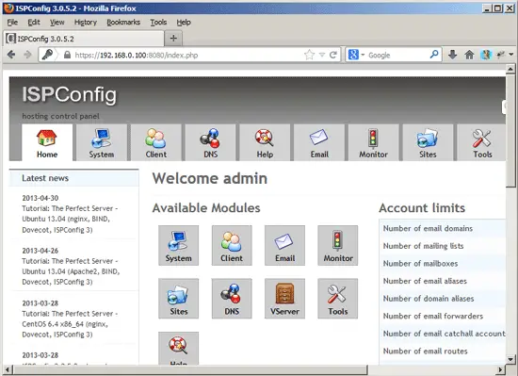Switch to the Client tab in top navigation
Viewport: 518px width, 376px height.
[156, 142]
